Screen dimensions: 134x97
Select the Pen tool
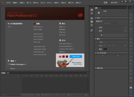point(131,29)
